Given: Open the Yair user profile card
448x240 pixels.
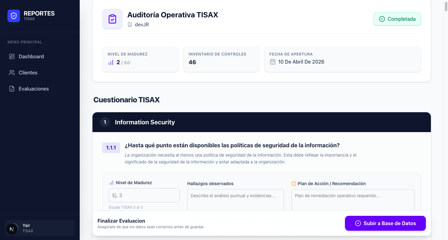Looking at the screenshot, I should (40, 228).
